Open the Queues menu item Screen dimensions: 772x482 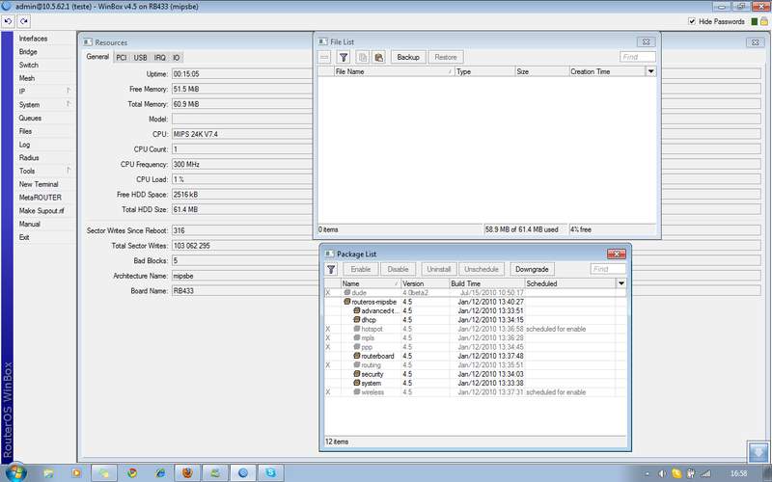click(x=30, y=118)
